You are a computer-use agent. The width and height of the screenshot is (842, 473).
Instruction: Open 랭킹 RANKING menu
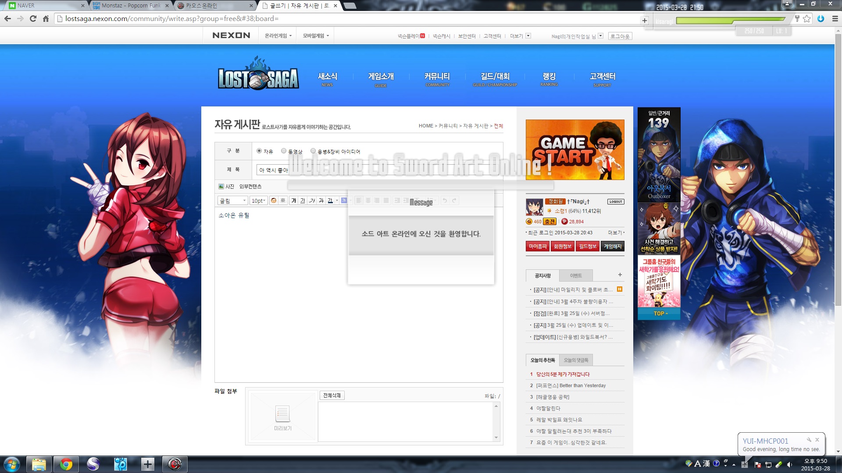[549, 79]
